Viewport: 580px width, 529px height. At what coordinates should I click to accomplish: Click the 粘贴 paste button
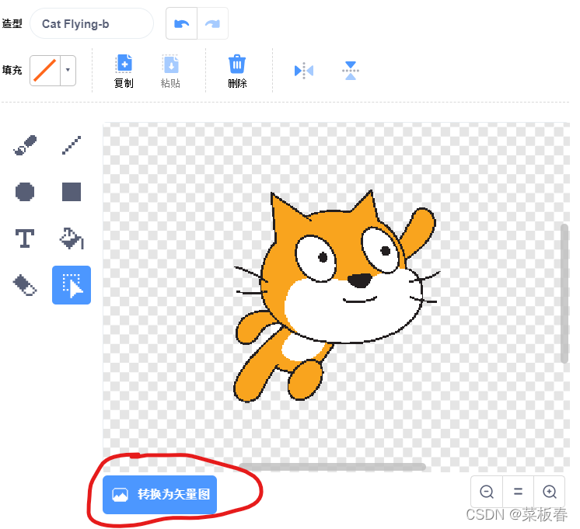[x=170, y=71]
